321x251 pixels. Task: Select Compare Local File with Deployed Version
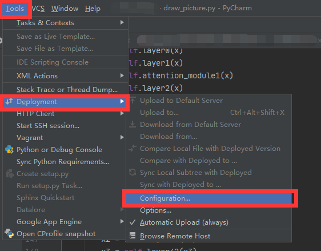coord(209,149)
